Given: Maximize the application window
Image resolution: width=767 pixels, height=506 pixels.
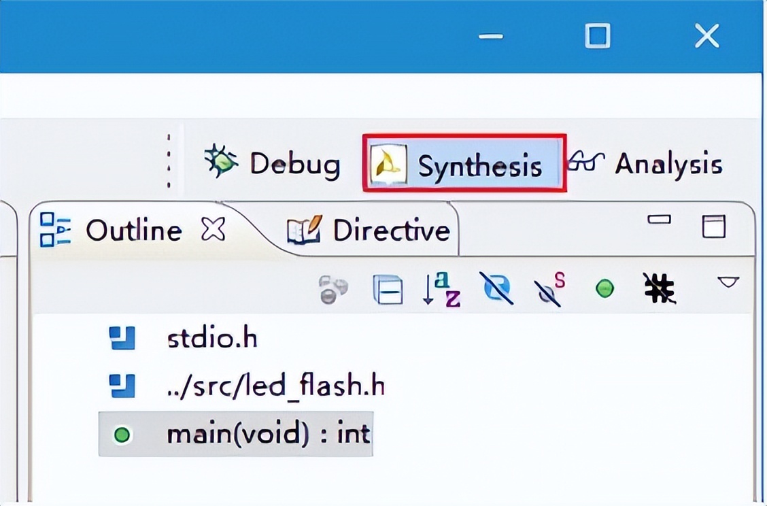Looking at the screenshot, I should (598, 36).
